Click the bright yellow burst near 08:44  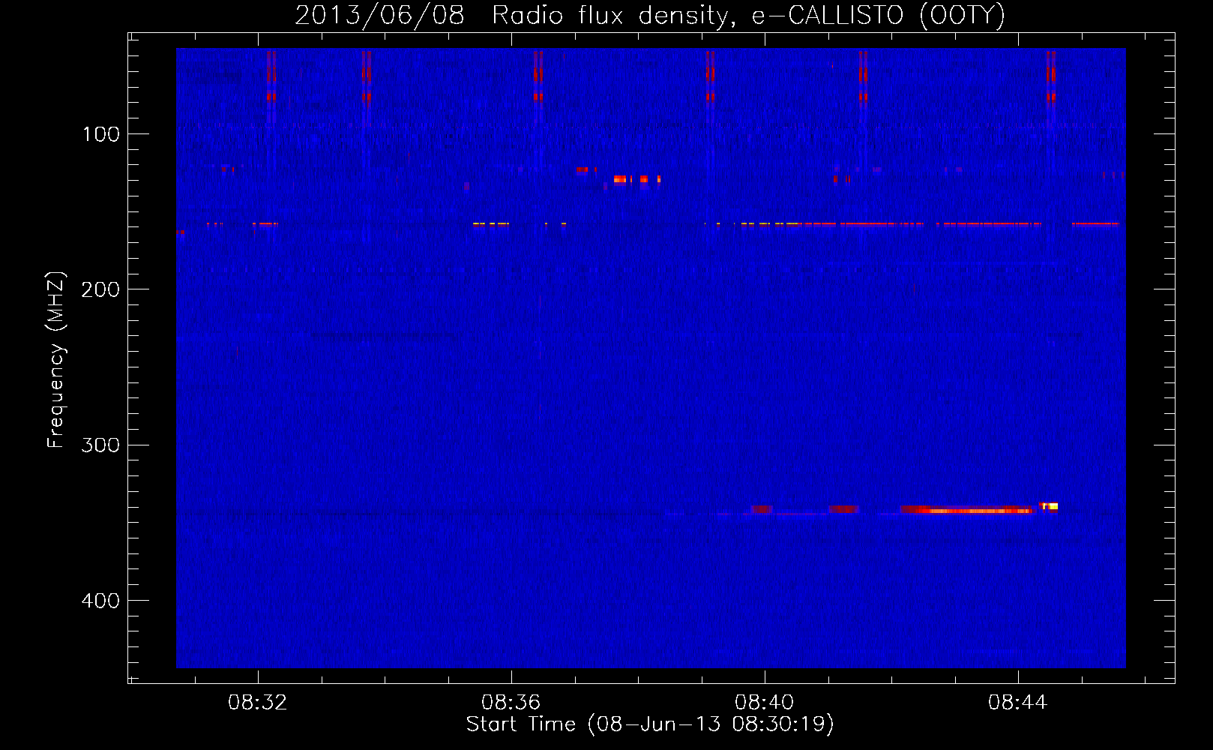pyautogui.click(x=1049, y=506)
